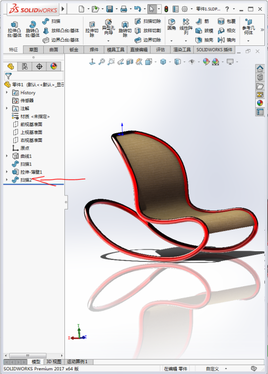The image size is (268, 374).
Task: Toggle the rebuild traffic light button
Action: click(166, 9)
